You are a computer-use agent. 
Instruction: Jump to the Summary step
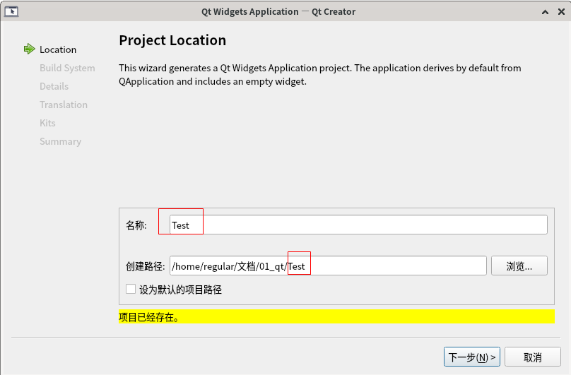click(60, 141)
